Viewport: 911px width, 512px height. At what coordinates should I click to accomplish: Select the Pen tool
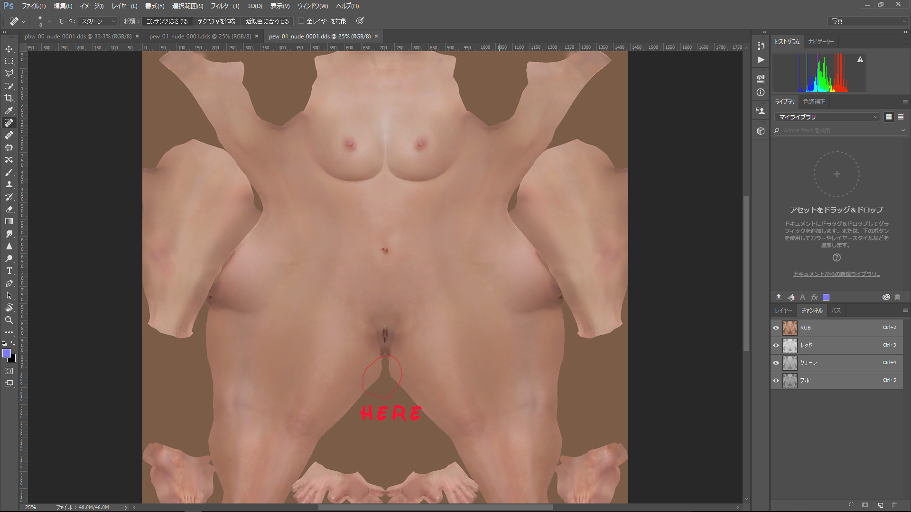point(9,283)
